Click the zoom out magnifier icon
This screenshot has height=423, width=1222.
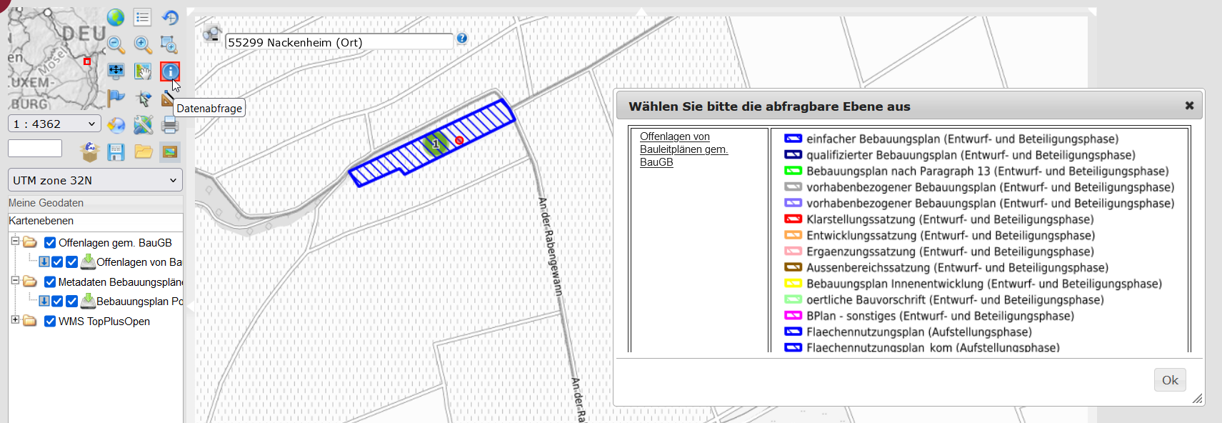pyautogui.click(x=116, y=44)
